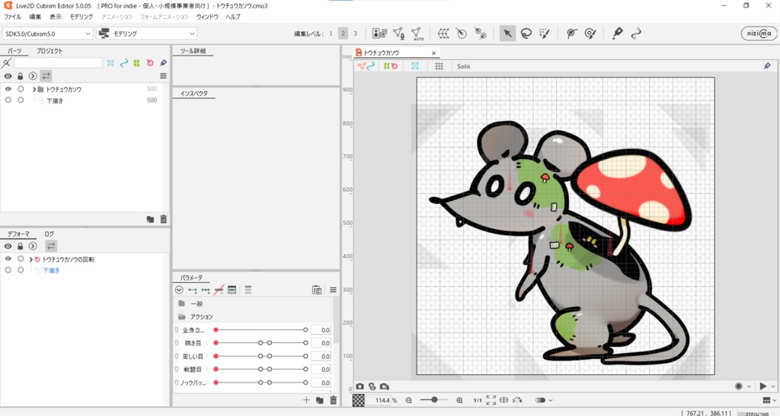
Task: Toggle all visibility in parts panel header
Action: (8, 76)
